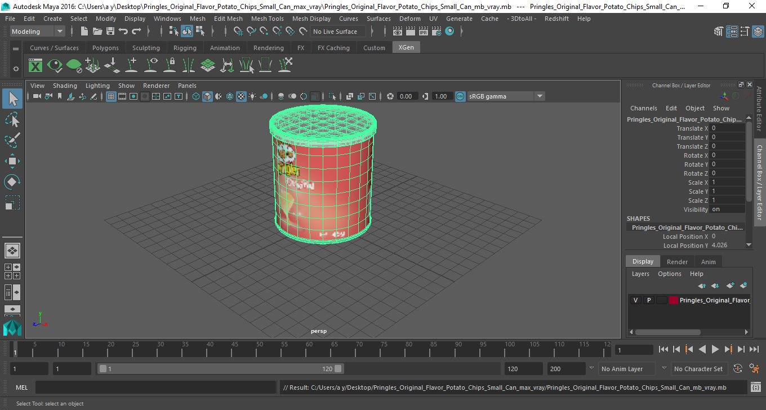Activate the Rotate tool in toolbox
This screenshot has height=410, width=766.
pos(12,182)
